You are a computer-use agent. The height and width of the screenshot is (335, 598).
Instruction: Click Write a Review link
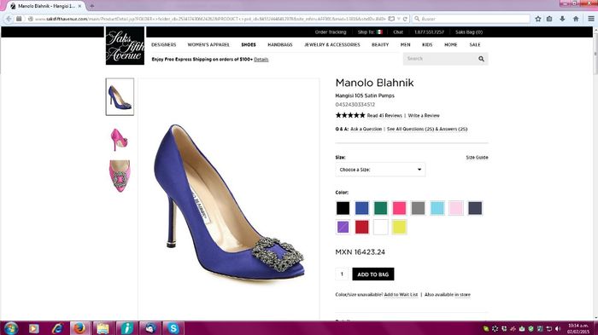click(424, 115)
